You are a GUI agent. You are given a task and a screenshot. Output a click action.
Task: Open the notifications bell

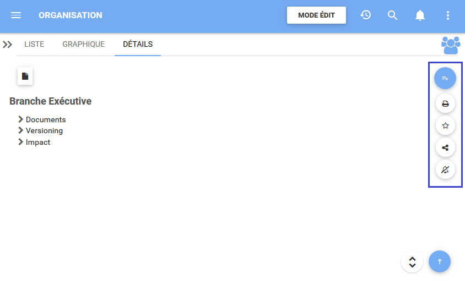[420, 15]
